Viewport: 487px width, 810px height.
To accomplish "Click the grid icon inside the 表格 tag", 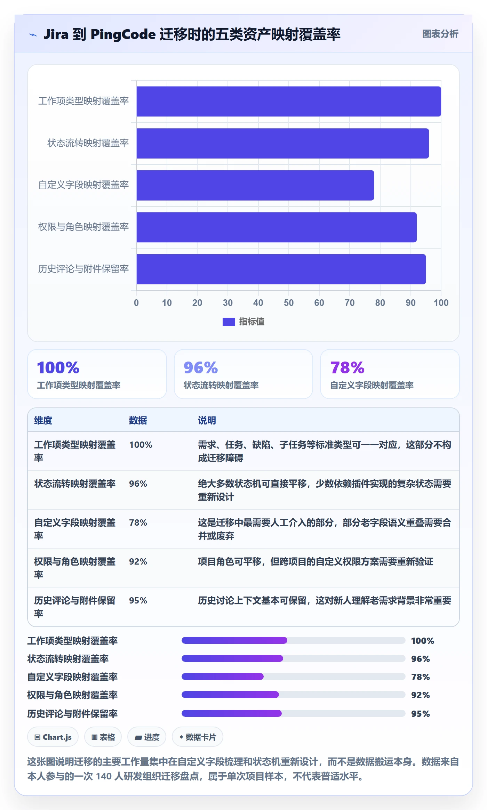I will tap(94, 737).
